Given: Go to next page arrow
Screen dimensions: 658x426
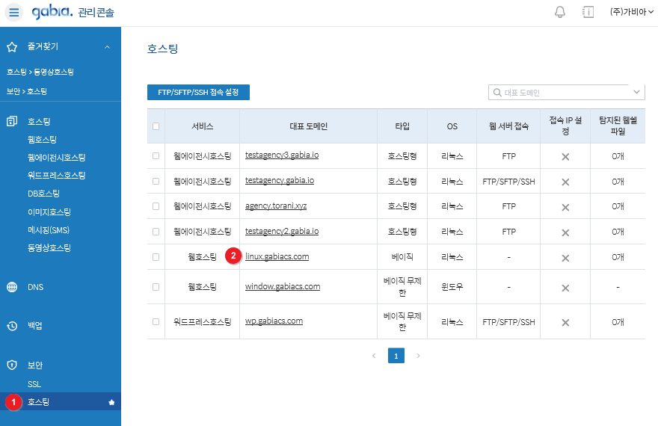Looking at the screenshot, I should click(418, 356).
